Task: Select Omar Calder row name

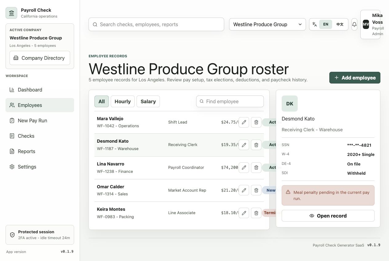Action: [x=110, y=187]
